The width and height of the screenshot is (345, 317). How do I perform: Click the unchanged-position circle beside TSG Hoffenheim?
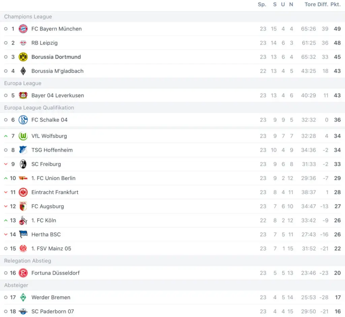(x=6, y=150)
